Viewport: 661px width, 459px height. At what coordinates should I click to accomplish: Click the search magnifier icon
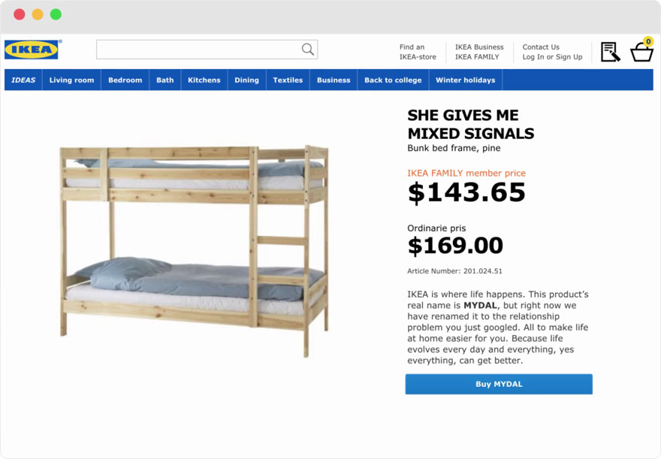click(307, 50)
